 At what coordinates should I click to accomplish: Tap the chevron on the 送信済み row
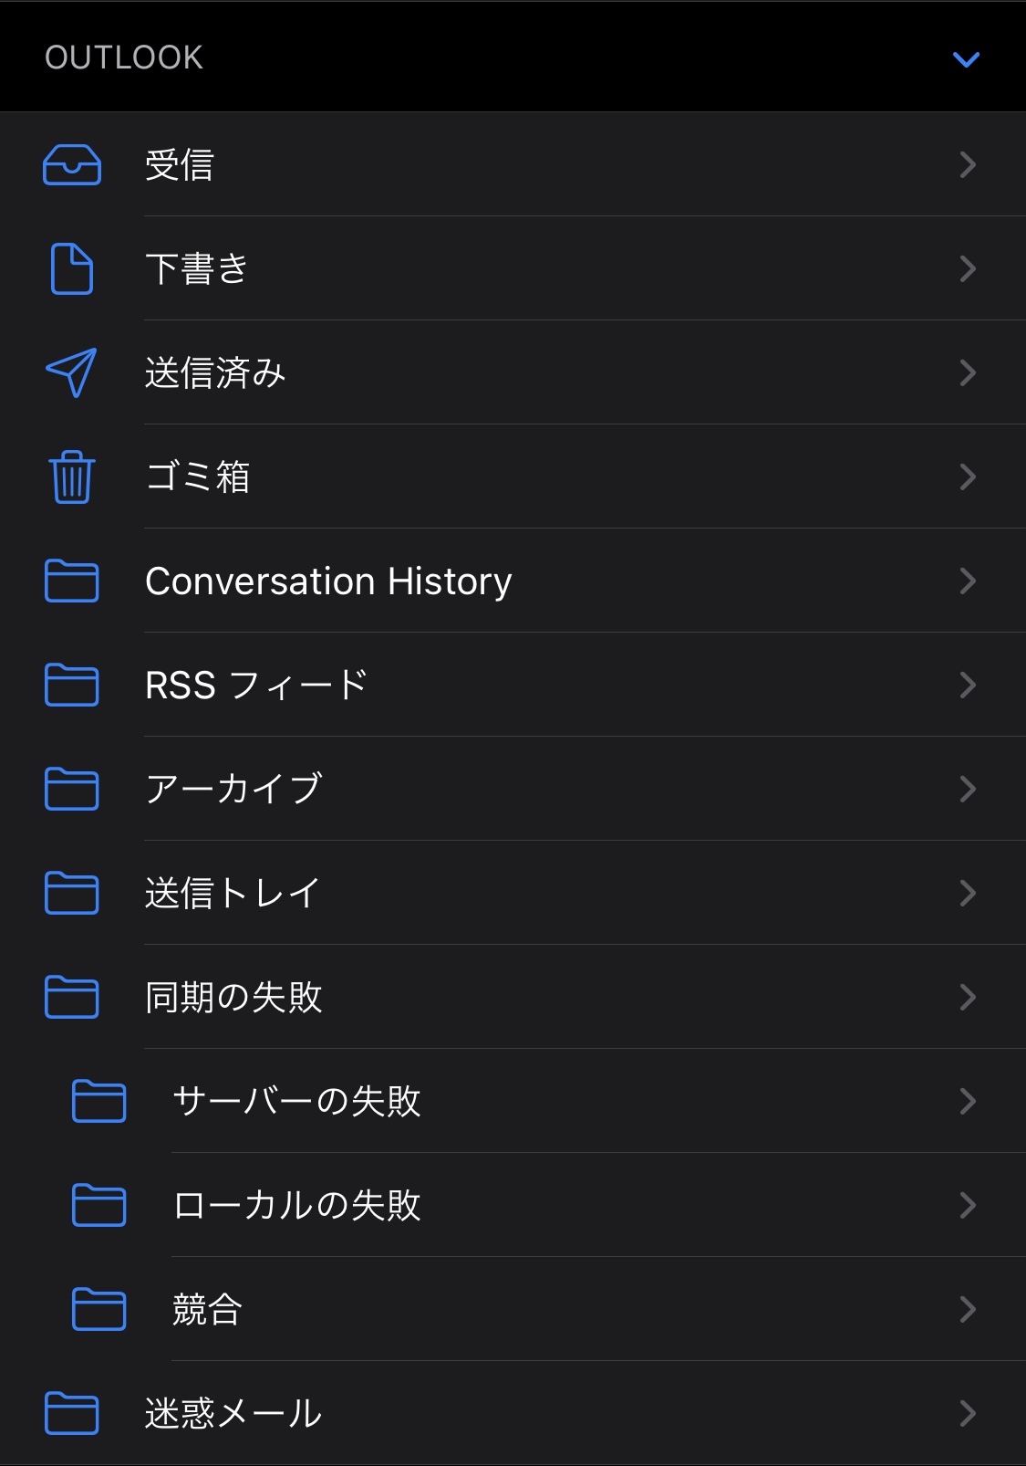coord(968,373)
